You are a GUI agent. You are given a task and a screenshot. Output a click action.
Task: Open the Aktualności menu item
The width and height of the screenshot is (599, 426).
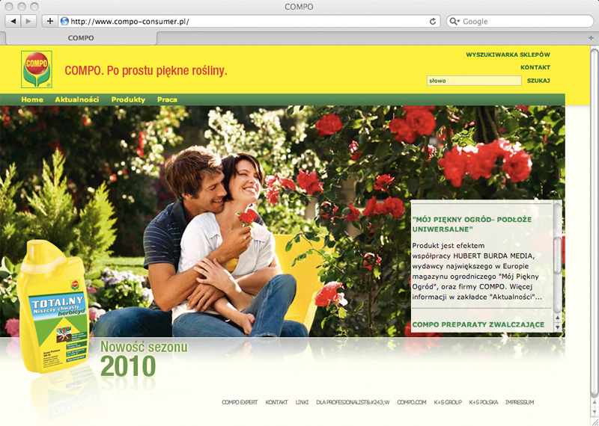(x=77, y=99)
